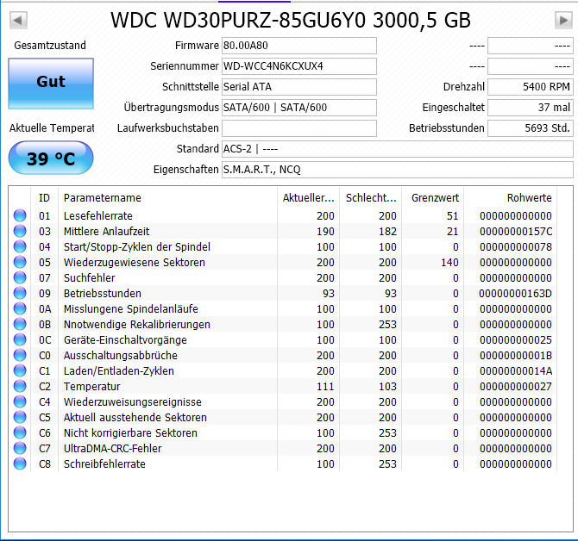Click the Betriebsstunden value 5693 Std.
Viewport: 578px width, 541px height.
tap(531, 128)
